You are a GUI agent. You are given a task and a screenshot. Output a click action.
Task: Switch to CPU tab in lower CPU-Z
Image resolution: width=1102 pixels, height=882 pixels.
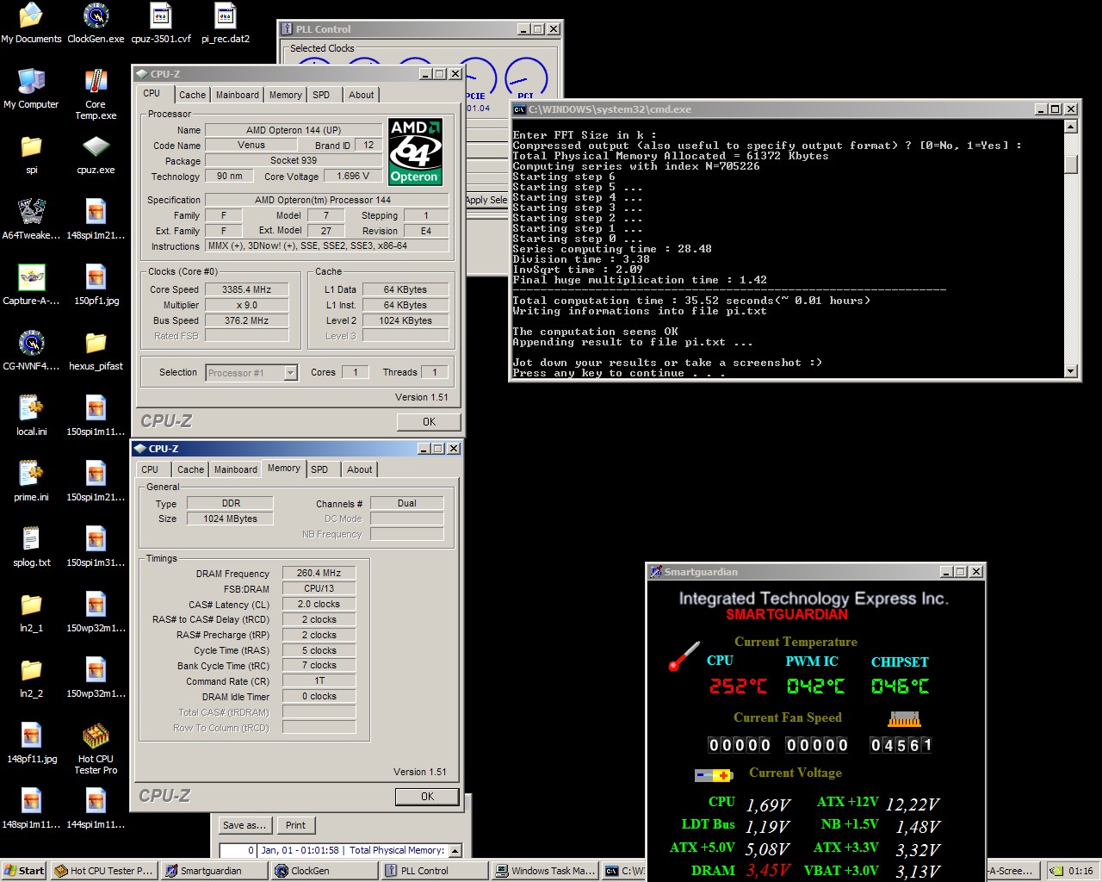tap(150, 469)
